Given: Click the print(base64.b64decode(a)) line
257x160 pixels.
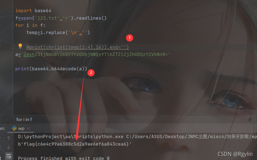Looking at the screenshot, I should tap(51, 69).
